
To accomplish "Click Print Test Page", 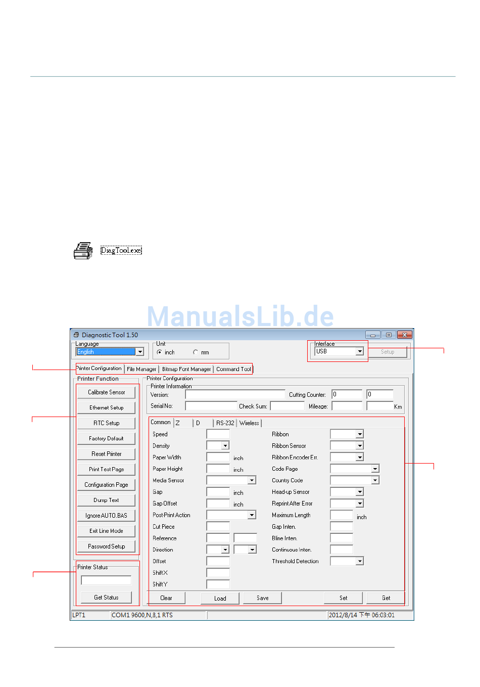I will point(106,470).
